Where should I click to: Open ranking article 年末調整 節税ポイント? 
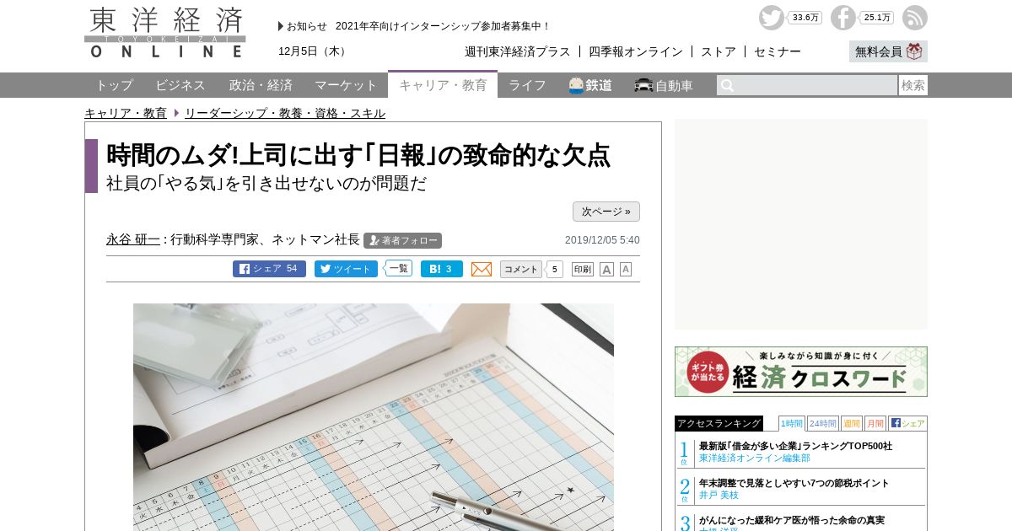pyautogui.click(x=794, y=483)
